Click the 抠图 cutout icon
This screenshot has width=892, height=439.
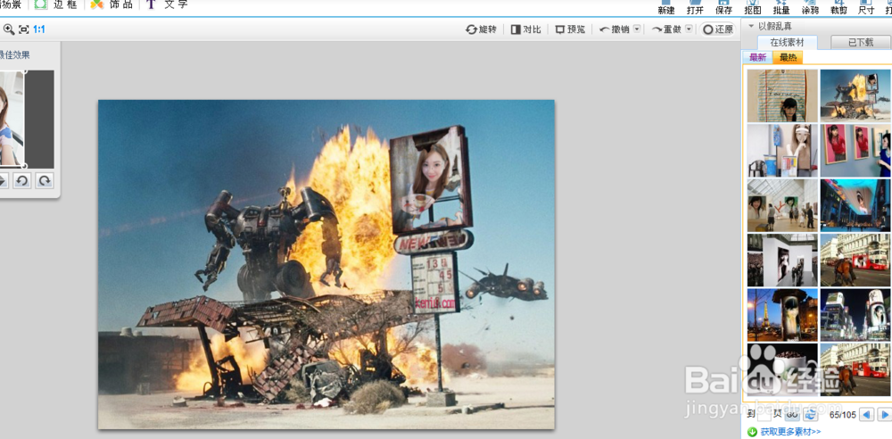753,7
